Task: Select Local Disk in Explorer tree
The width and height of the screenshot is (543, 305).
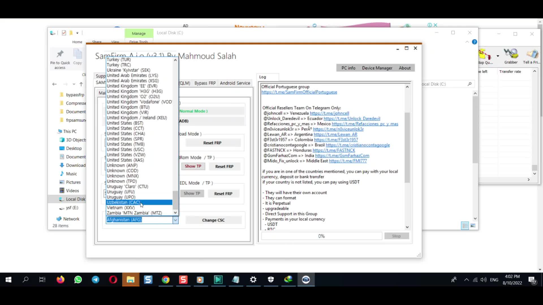Action: [x=76, y=199]
